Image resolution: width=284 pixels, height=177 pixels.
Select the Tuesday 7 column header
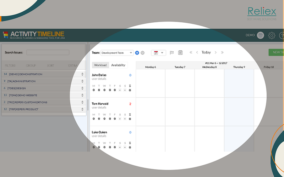point(180,67)
